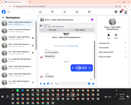Open Windows taskbar search
Viewport: 131px width, 105px height.
click(7, 97)
